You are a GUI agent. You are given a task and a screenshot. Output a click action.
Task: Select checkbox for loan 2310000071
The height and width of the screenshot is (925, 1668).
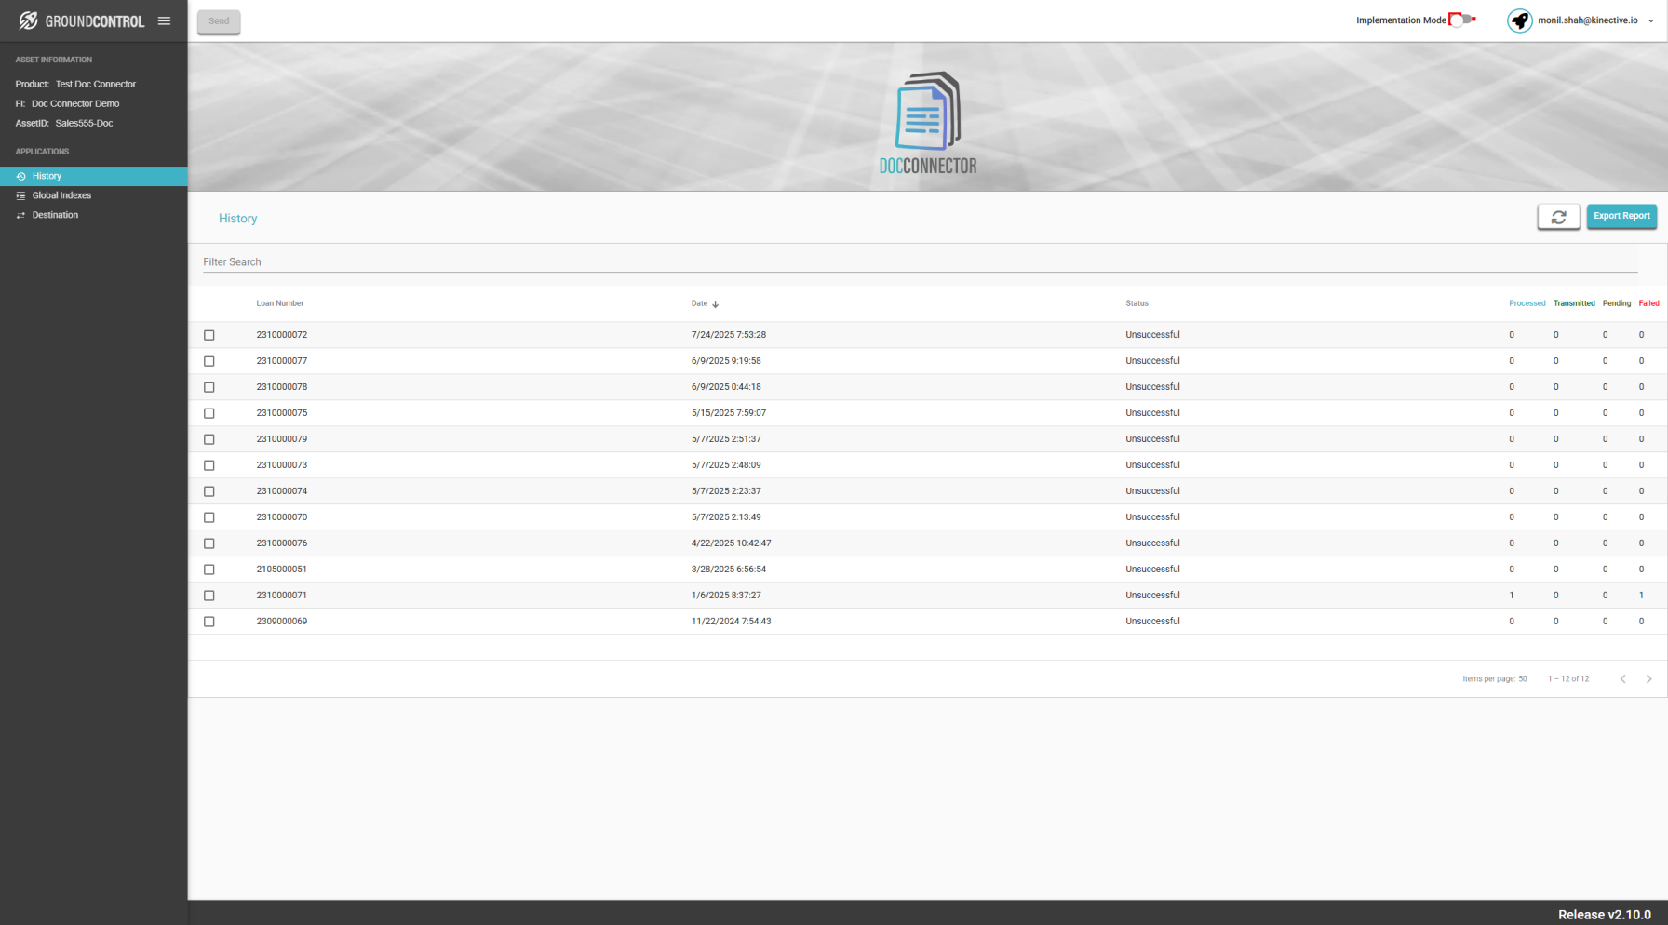(x=209, y=596)
